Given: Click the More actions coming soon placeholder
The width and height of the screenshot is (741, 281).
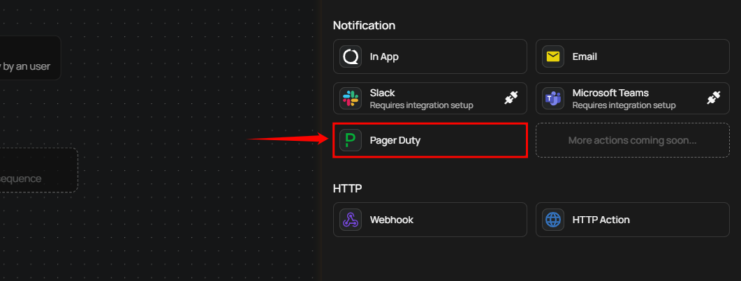Looking at the screenshot, I should click(632, 140).
